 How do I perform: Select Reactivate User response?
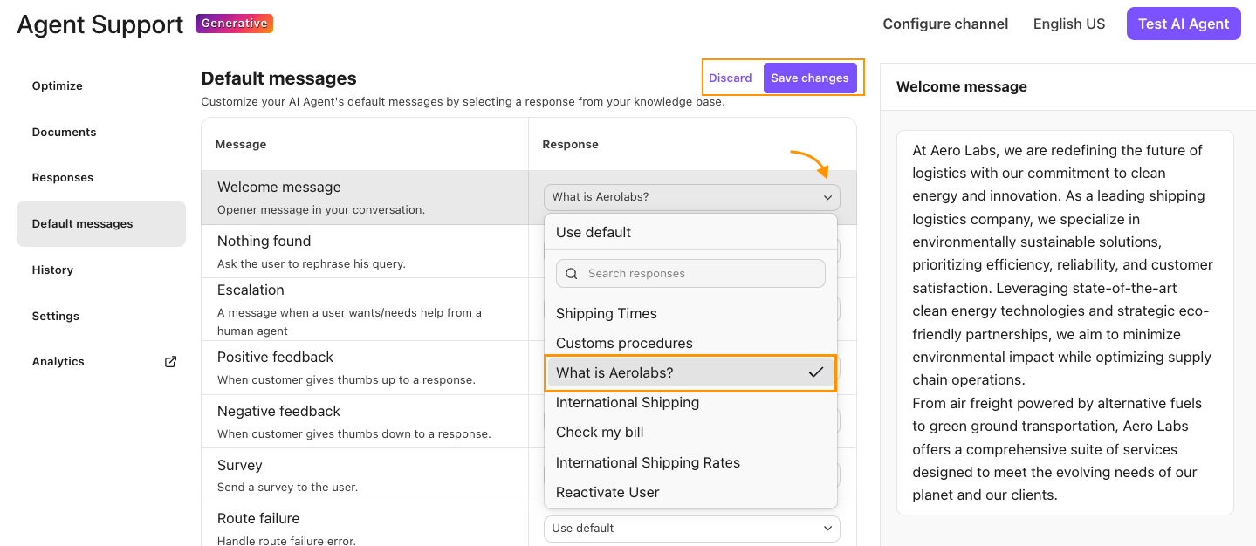(690, 492)
